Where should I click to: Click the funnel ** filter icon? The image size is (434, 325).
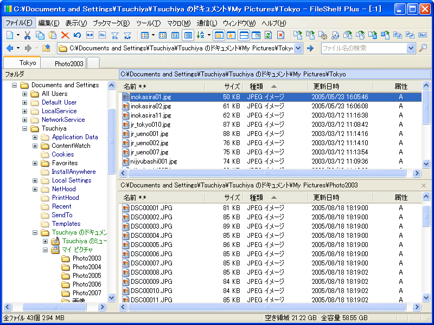pos(127,35)
